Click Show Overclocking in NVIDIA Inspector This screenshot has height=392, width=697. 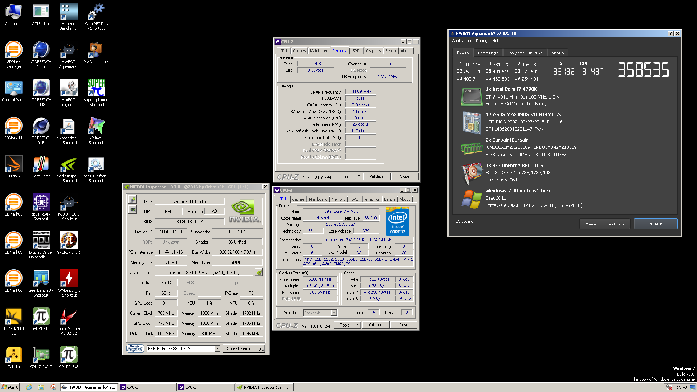244,348
